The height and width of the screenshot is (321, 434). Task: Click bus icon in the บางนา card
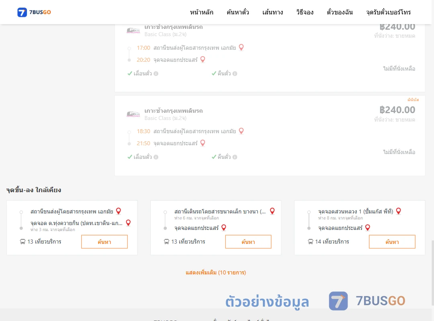(x=167, y=242)
